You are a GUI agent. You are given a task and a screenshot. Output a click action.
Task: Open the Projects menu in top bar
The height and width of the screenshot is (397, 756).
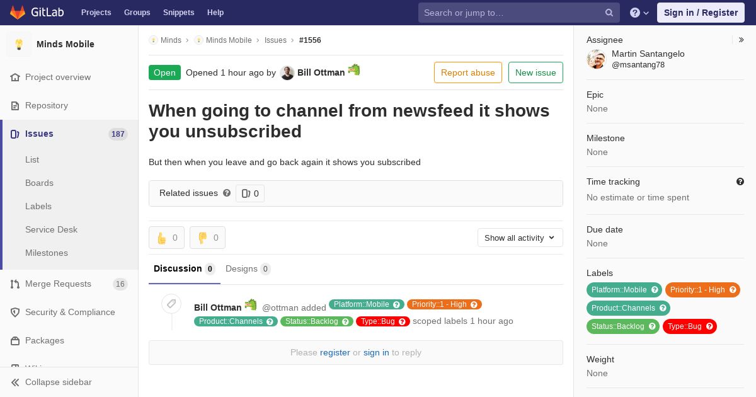pos(96,13)
